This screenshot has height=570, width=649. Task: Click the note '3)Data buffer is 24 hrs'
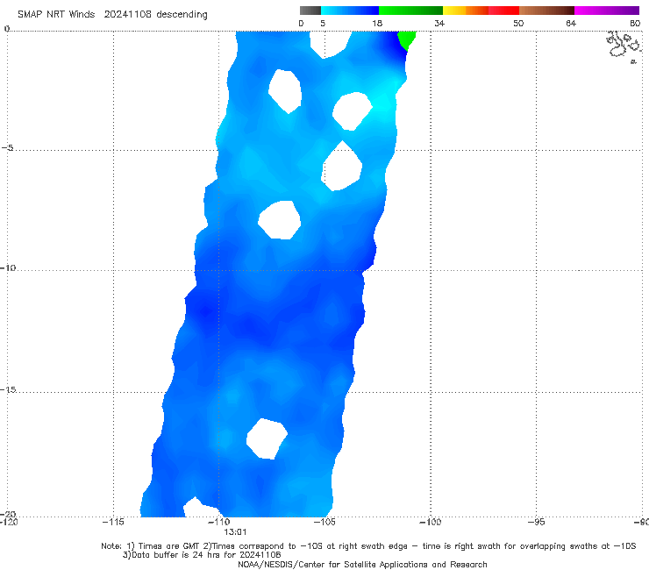click(x=202, y=555)
